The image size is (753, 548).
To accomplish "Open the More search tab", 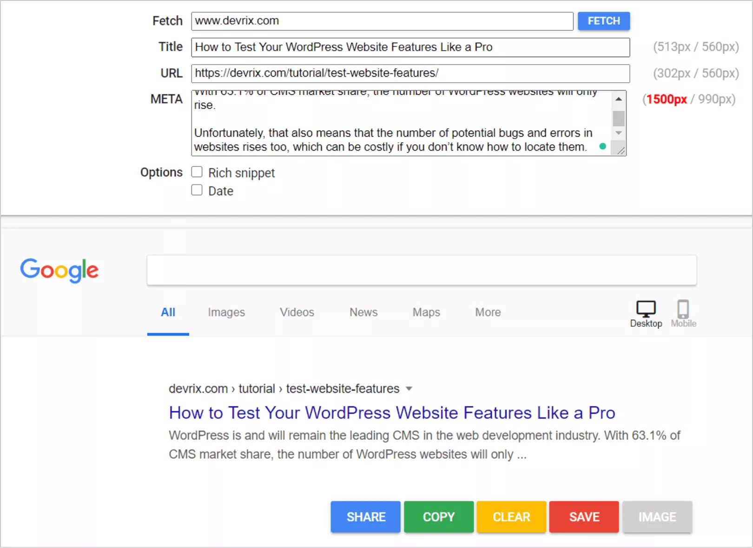I will (x=488, y=312).
